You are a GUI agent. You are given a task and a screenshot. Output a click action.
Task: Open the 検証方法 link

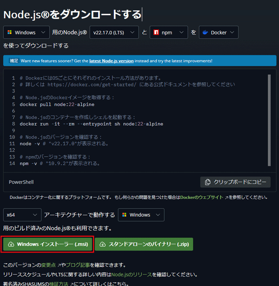click(59, 284)
